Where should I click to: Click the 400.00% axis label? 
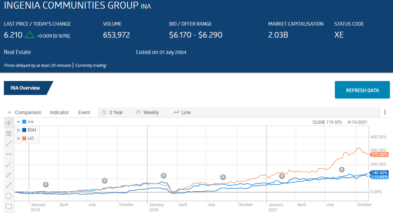click(x=378, y=137)
